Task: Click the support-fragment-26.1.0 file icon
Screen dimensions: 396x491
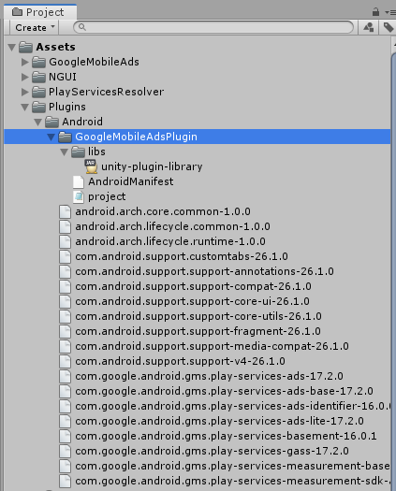Action: point(65,331)
